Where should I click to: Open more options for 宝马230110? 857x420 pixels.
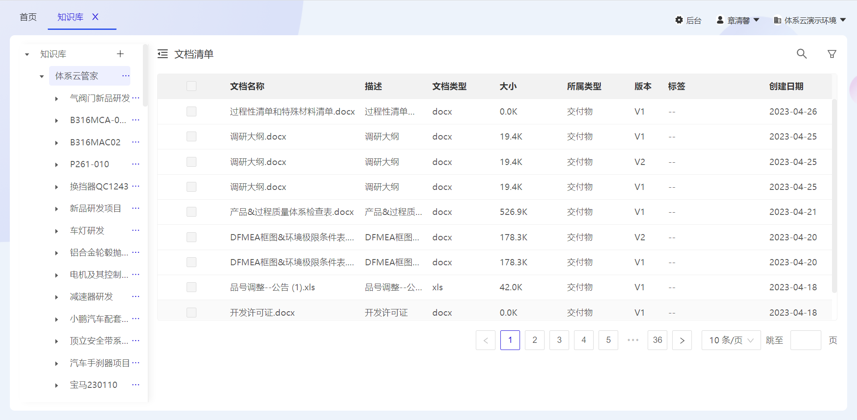pos(136,385)
